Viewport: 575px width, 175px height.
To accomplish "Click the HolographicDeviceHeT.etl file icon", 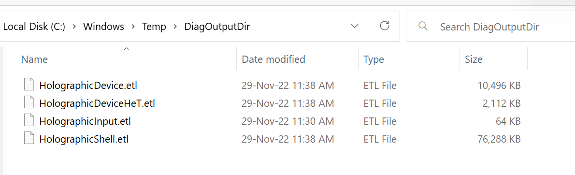I will (29, 103).
